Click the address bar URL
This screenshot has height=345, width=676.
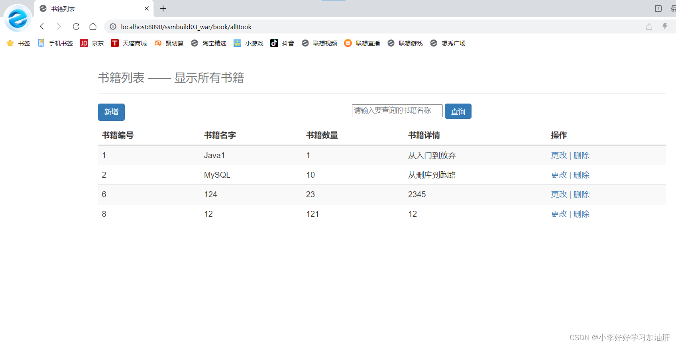click(x=186, y=27)
